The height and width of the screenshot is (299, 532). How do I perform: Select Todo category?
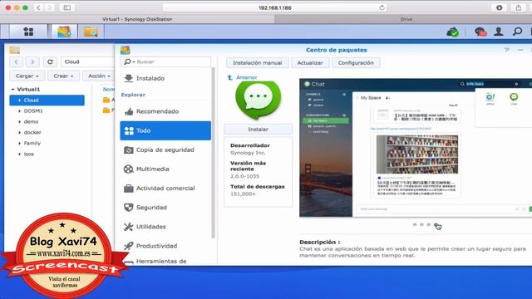165,130
